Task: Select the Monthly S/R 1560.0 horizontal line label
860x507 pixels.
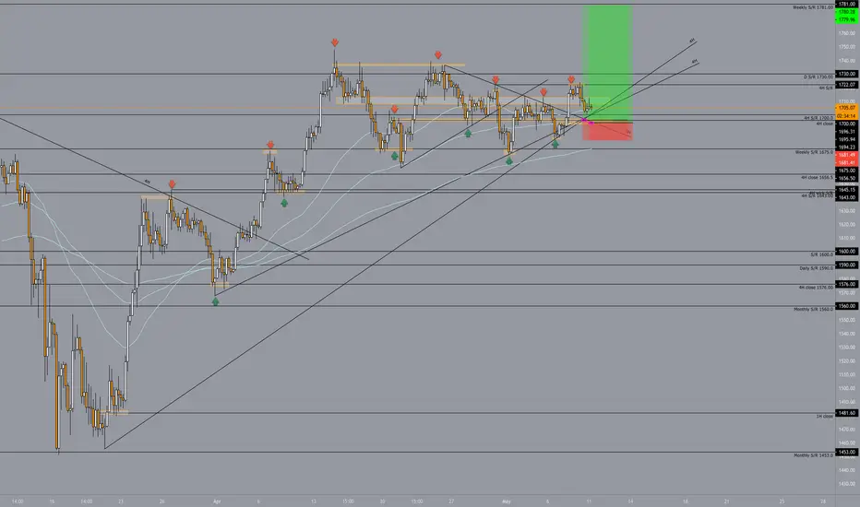Action: tap(813, 309)
